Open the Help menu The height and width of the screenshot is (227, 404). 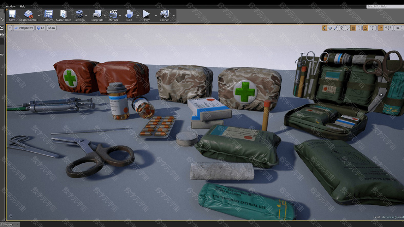(x=23, y=6)
